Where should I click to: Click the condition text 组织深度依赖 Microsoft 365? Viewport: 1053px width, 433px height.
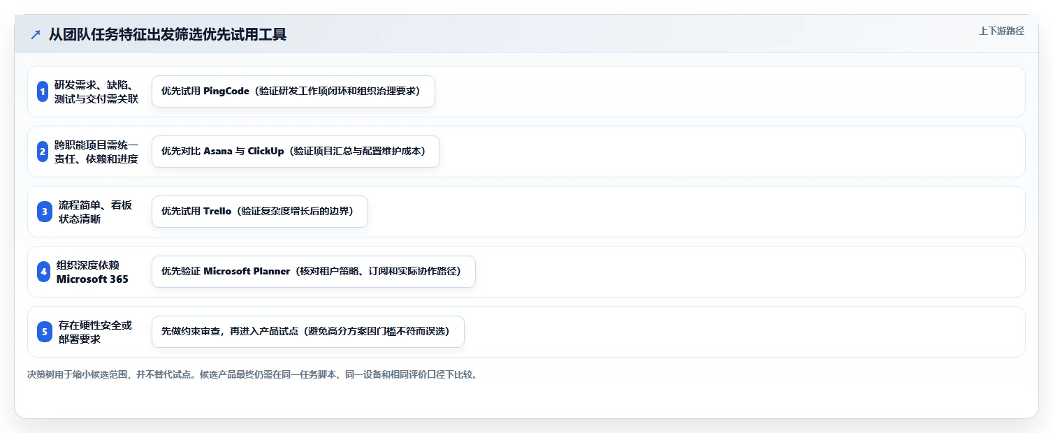coord(92,272)
